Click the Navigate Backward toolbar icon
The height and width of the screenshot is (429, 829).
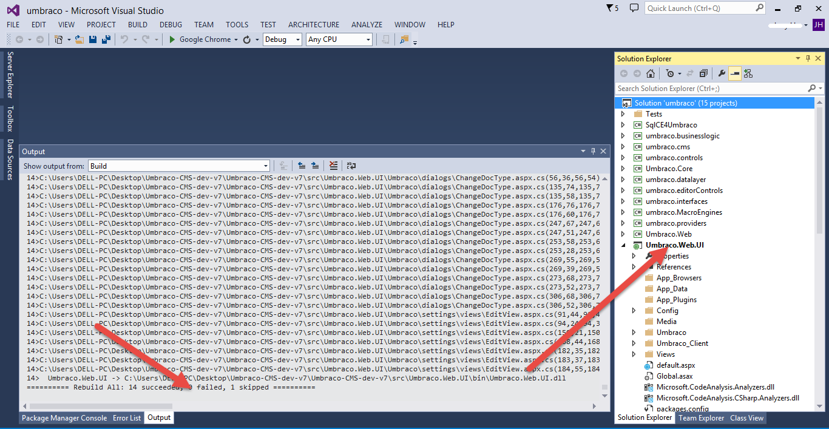(19, 39)
